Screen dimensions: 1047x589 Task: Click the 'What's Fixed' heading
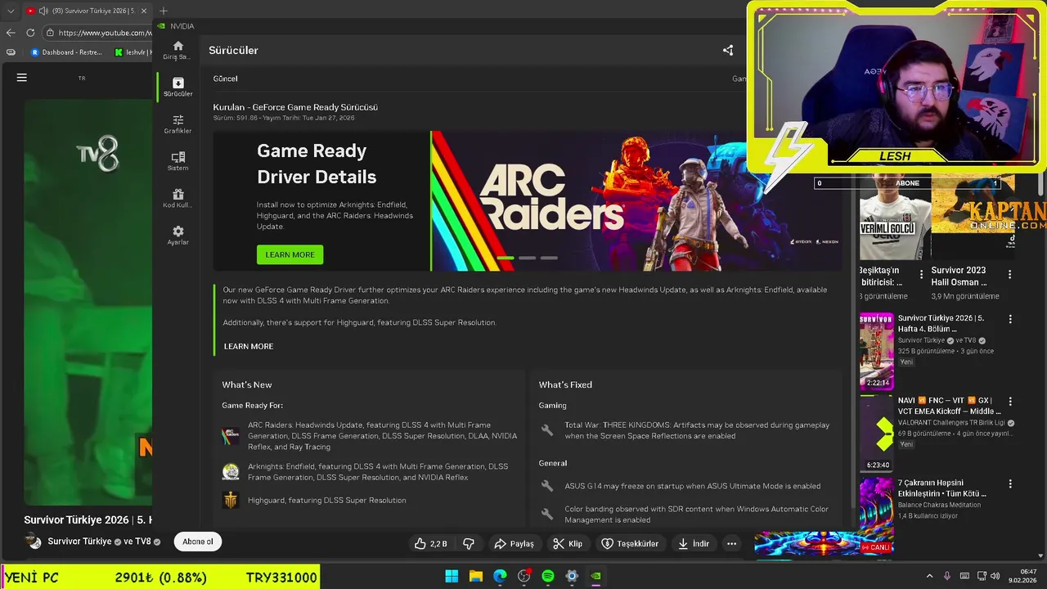pos(565,384)
